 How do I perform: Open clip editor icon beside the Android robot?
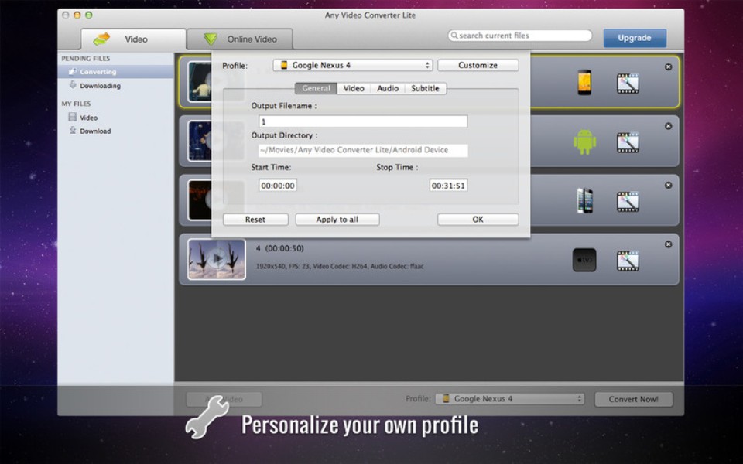coord(628,142)
